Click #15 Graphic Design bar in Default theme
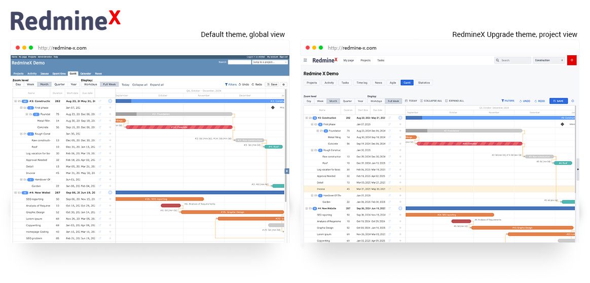This screenshot has height=283, width=590. (x=233, y=212)
